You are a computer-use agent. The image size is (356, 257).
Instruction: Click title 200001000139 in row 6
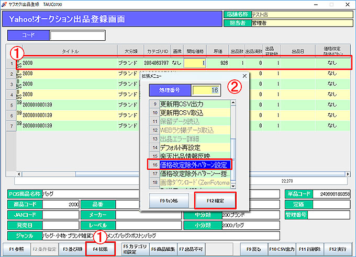(37, 115)
